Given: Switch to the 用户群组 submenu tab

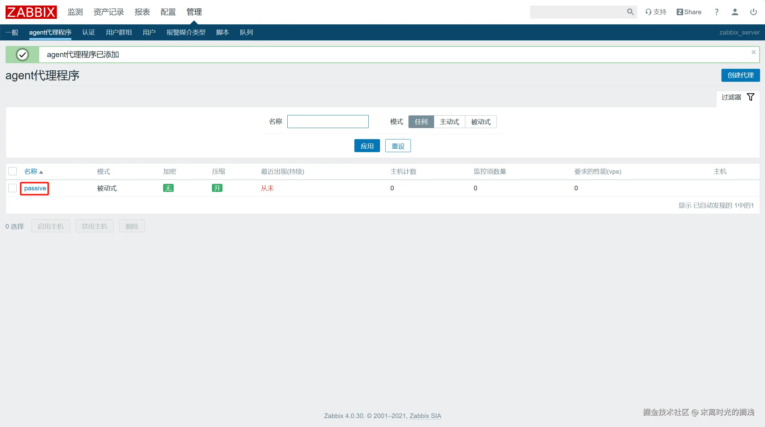Looking at the screenshot, I should pos(119,32).
